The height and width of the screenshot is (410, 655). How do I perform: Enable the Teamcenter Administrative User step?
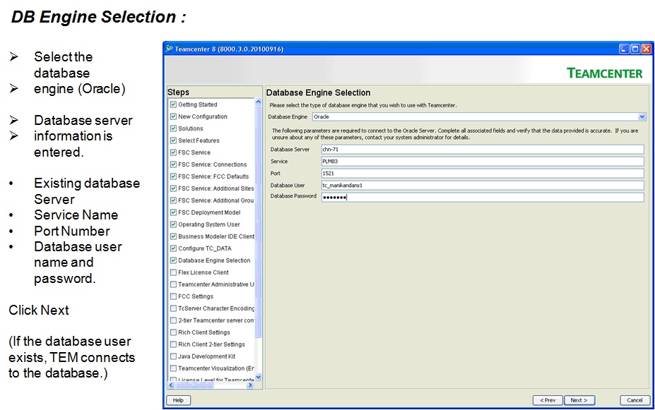pos(172,284)
